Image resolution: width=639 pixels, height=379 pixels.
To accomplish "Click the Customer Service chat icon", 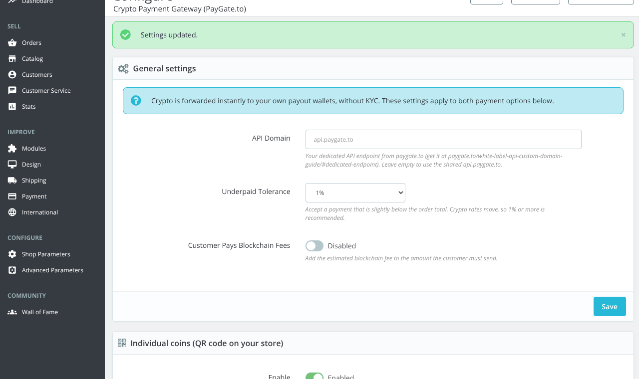I will pyautogui.click(x=12, y=91).
